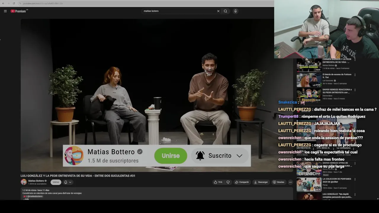Open options for Carmen Barbieri video
379x213 pixels.
(x=355, y=59)
